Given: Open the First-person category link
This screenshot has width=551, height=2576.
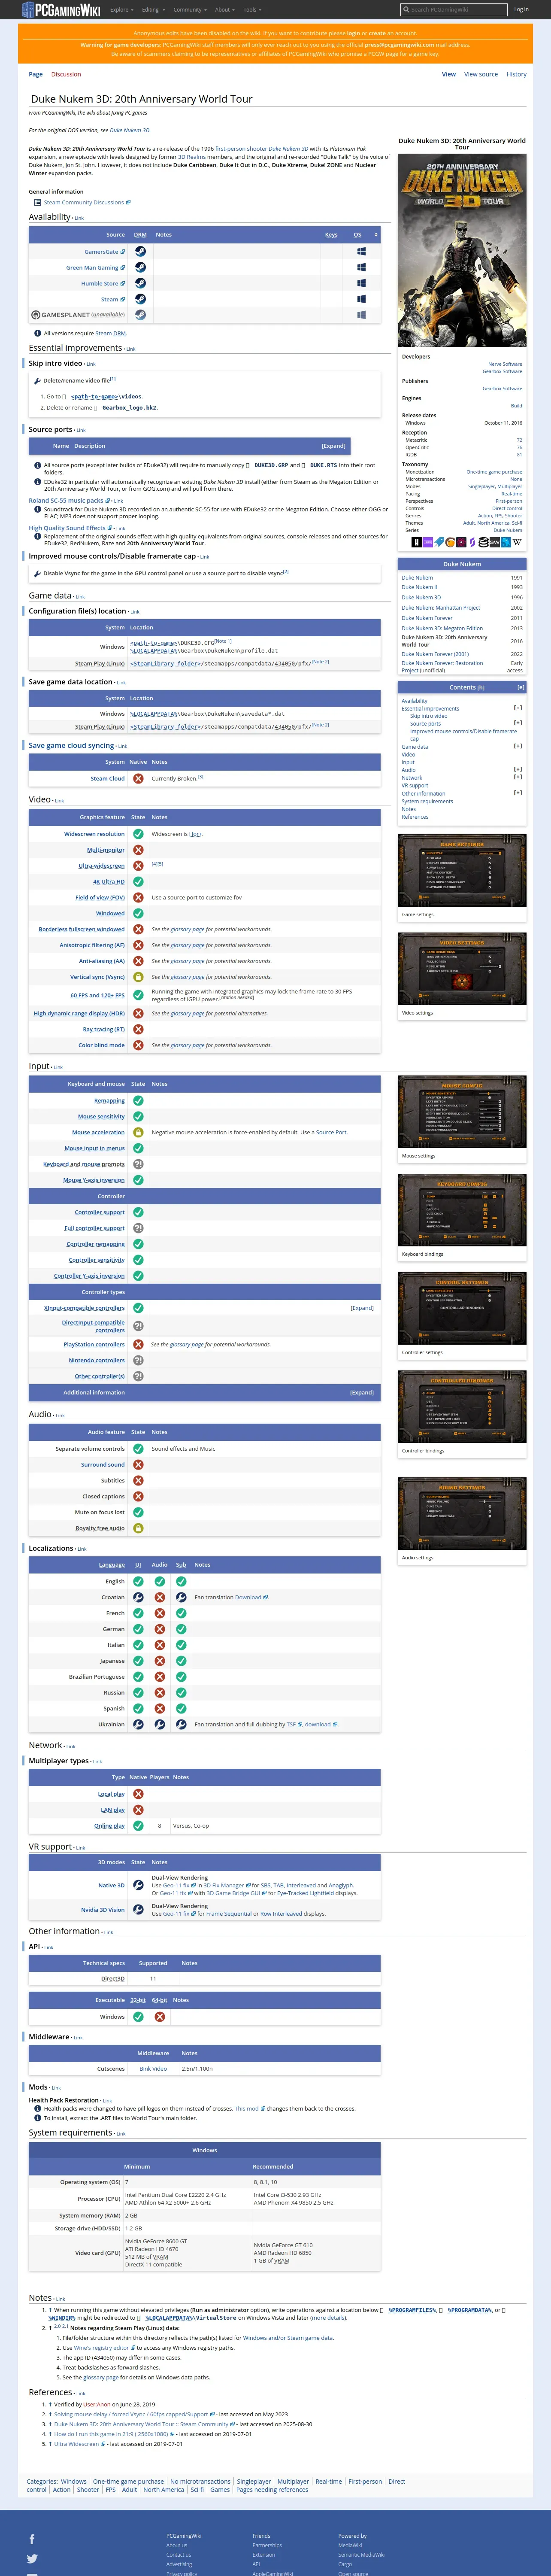Looking at the screenshot, I should pos(365,2481).
